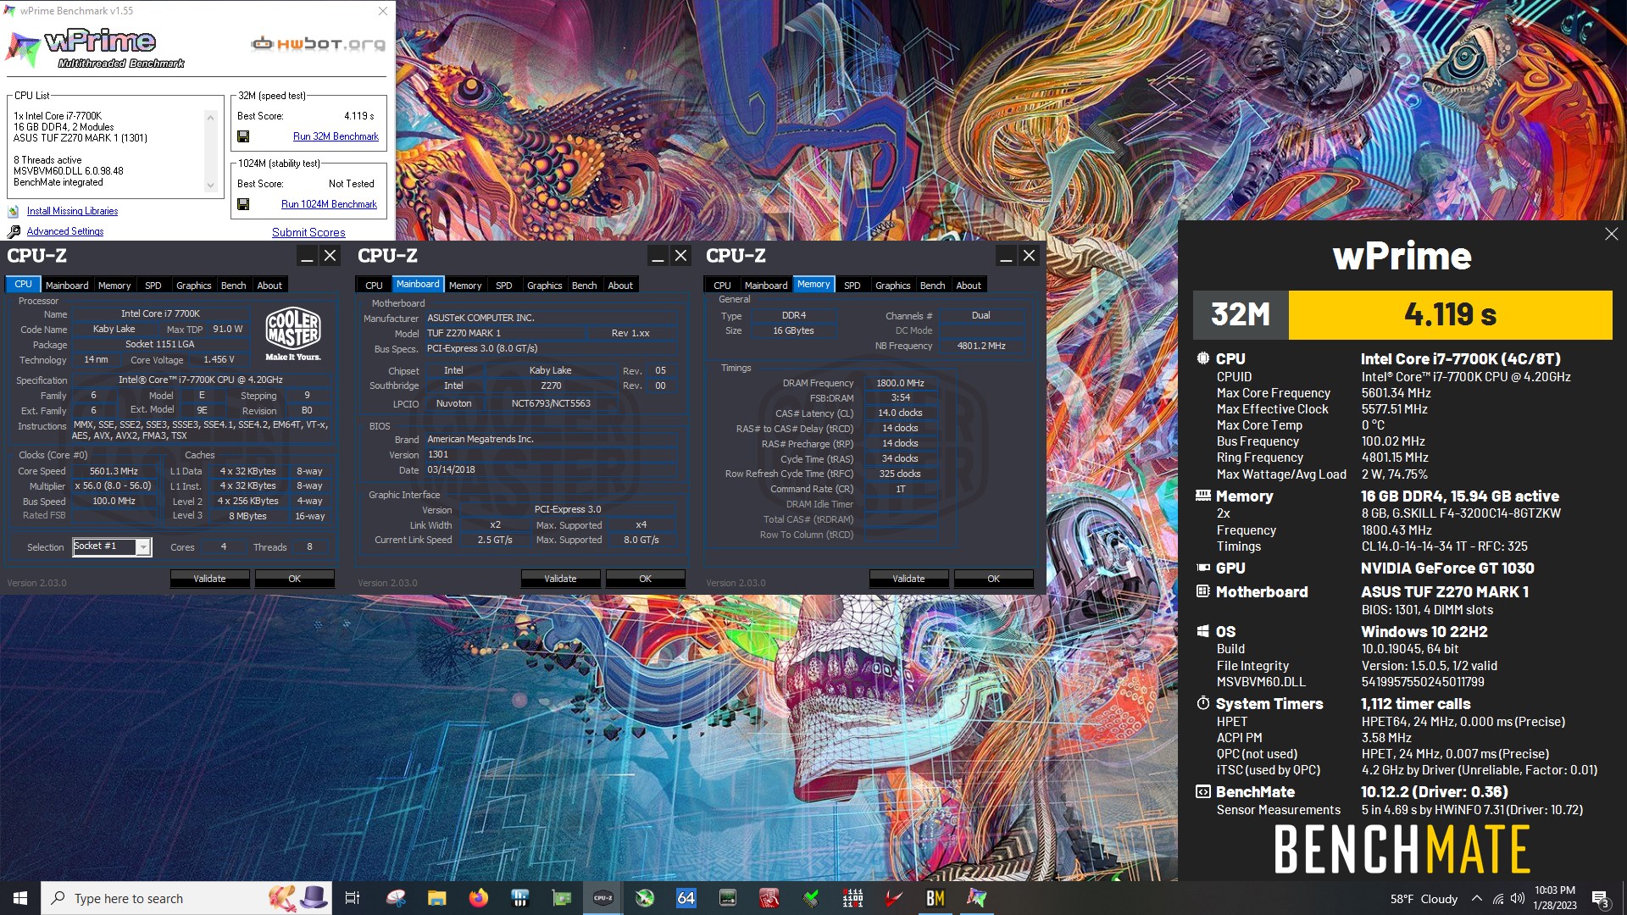The image size is (1627, 915).
Task: Open the memory chip taskbar icon
Action: point(727,898)
